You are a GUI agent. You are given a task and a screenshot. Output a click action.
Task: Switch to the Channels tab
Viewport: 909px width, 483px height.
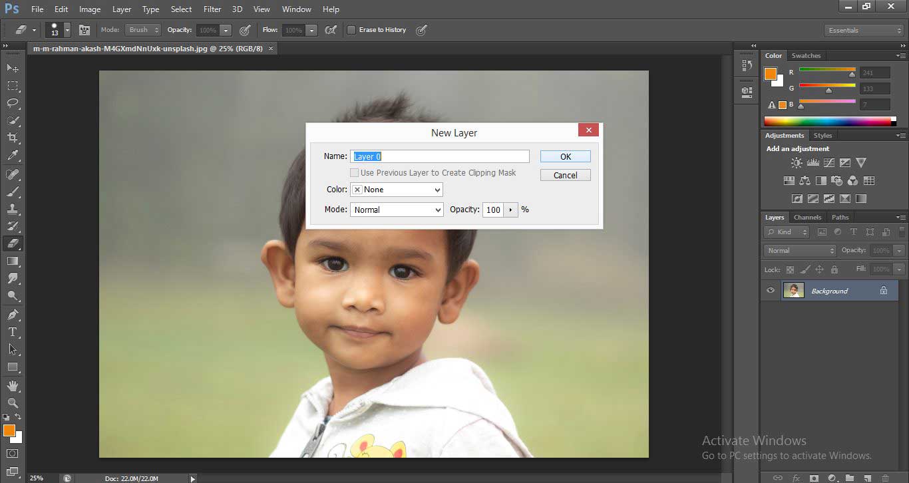[807, 217]
